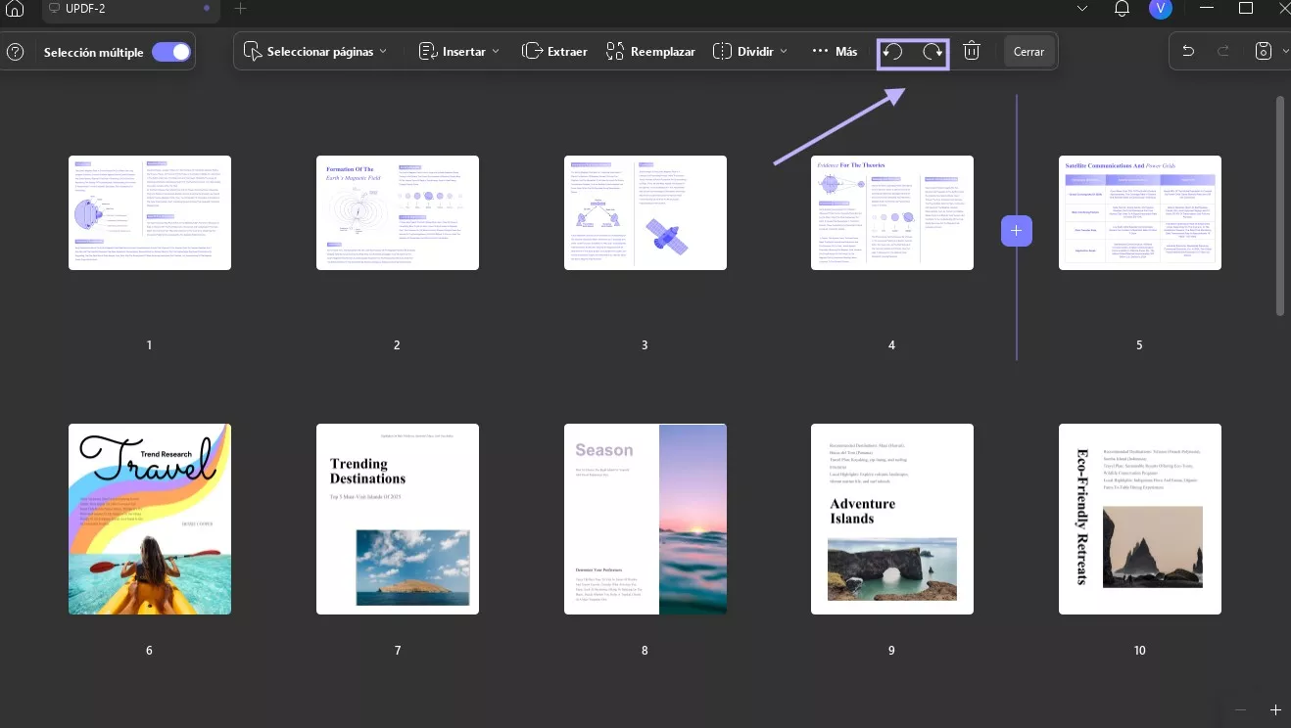Image resolution: width=1291 pixels, height=728 pixels.
Task: Zoom out thumbnails with minus icon
Action: coord(1240,709)
